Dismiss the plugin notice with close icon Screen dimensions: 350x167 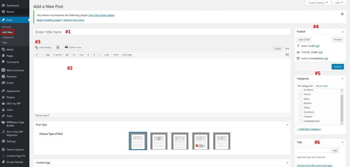pos(342,14)
